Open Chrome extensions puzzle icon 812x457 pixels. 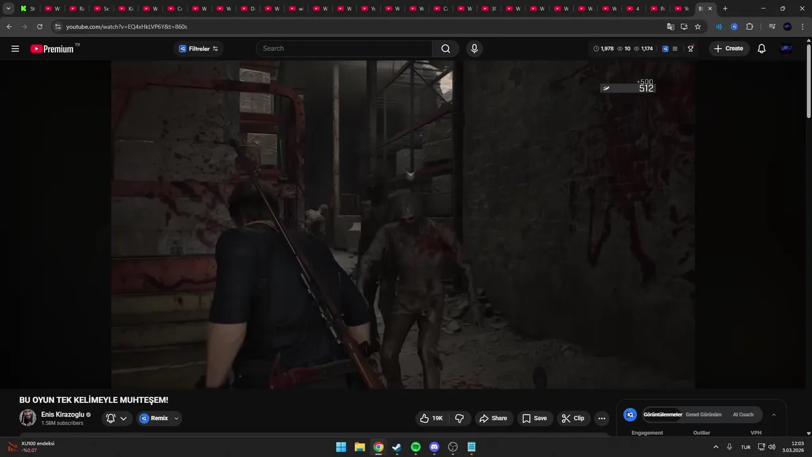(x=749, y=27)
